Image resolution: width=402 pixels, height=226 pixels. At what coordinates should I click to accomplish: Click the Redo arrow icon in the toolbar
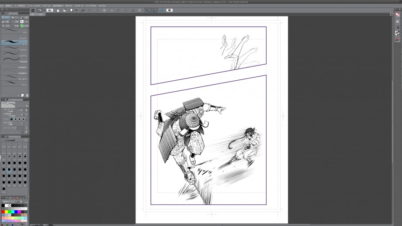(89, 10)
